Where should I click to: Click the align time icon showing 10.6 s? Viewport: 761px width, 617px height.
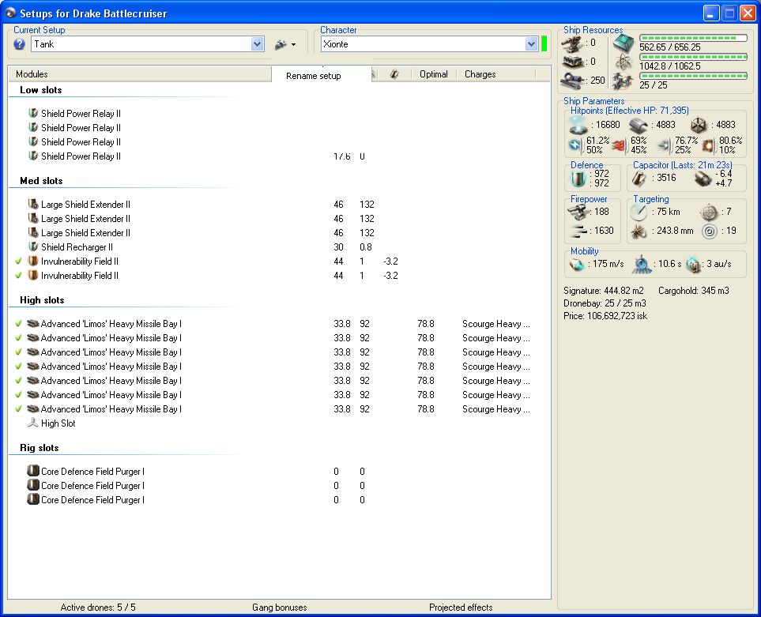point(642,265)
